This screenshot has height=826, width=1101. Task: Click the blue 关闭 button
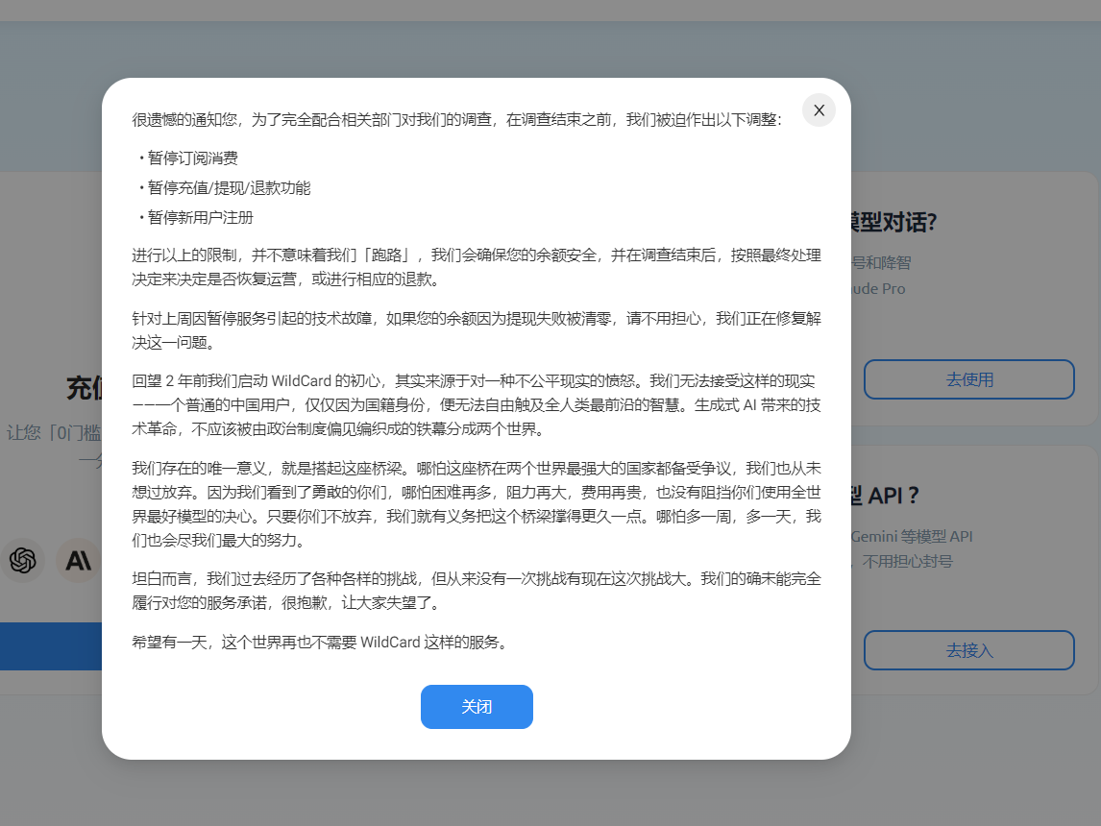tap(477, 707)
